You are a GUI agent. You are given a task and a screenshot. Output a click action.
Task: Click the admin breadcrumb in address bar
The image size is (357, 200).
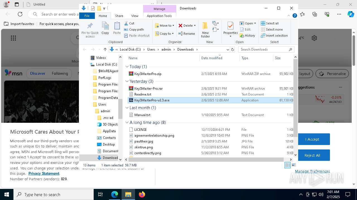coord(166,49)
